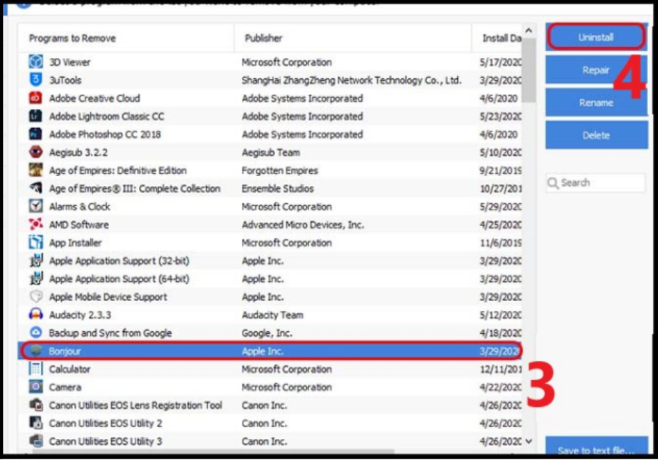Select Adobe Photoshop CC 2018 name
Viewport: 658px width, 460px height.
[x=105, y=134]
